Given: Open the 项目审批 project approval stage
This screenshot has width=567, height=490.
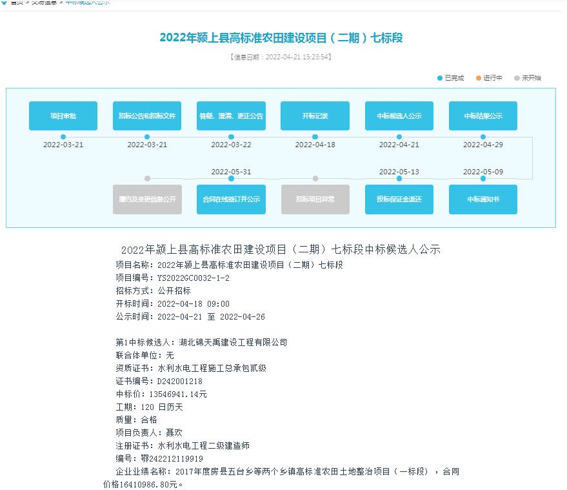Looking at the screenshot, I should tap(63, 116).
